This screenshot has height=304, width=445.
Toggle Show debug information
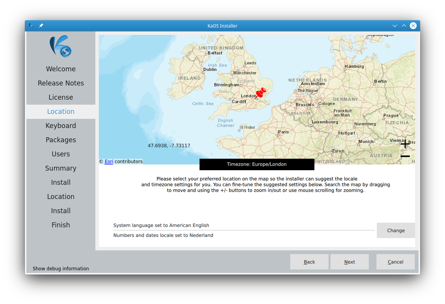coord(61,268)
